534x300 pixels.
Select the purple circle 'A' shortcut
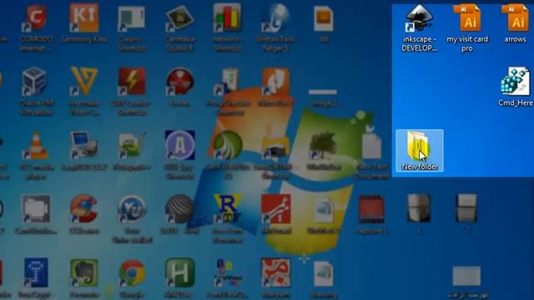pos(180,155)
